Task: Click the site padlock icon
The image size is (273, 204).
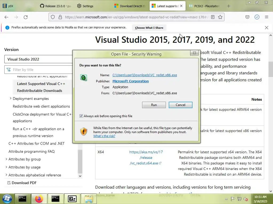Action: [60, 17]
